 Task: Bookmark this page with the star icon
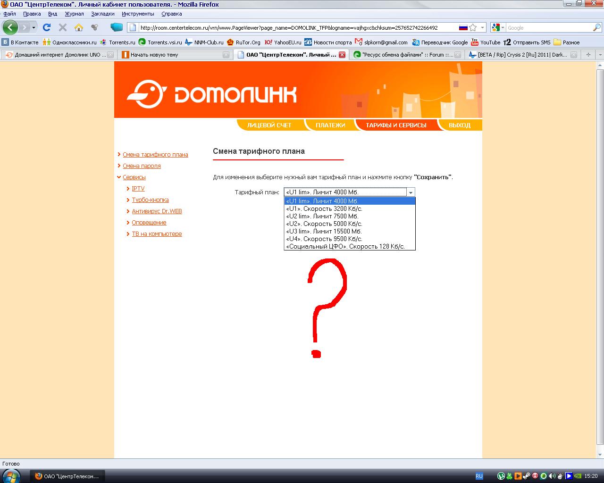pos(473,28)
